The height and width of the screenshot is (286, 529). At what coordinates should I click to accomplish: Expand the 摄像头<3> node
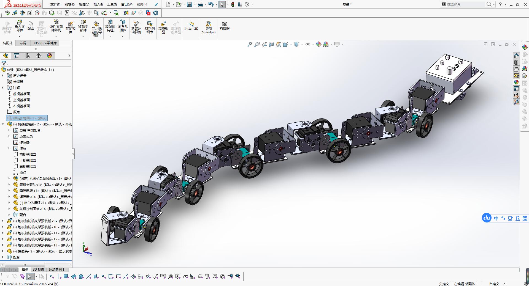[x=3, y=251]
